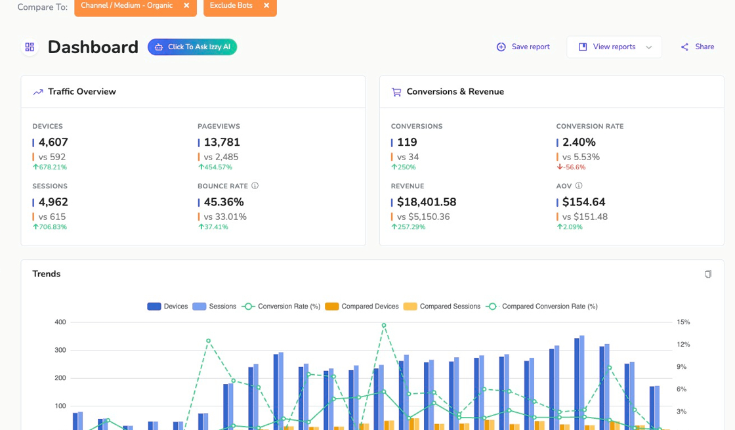735x430 pixels.
Task: Click the copy icon in the Trends panel
Action: 707,274
